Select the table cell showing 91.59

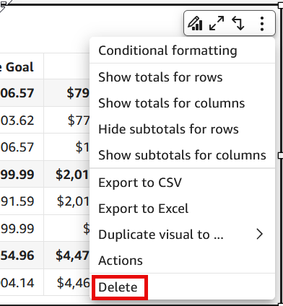click(x=22, y=201)
